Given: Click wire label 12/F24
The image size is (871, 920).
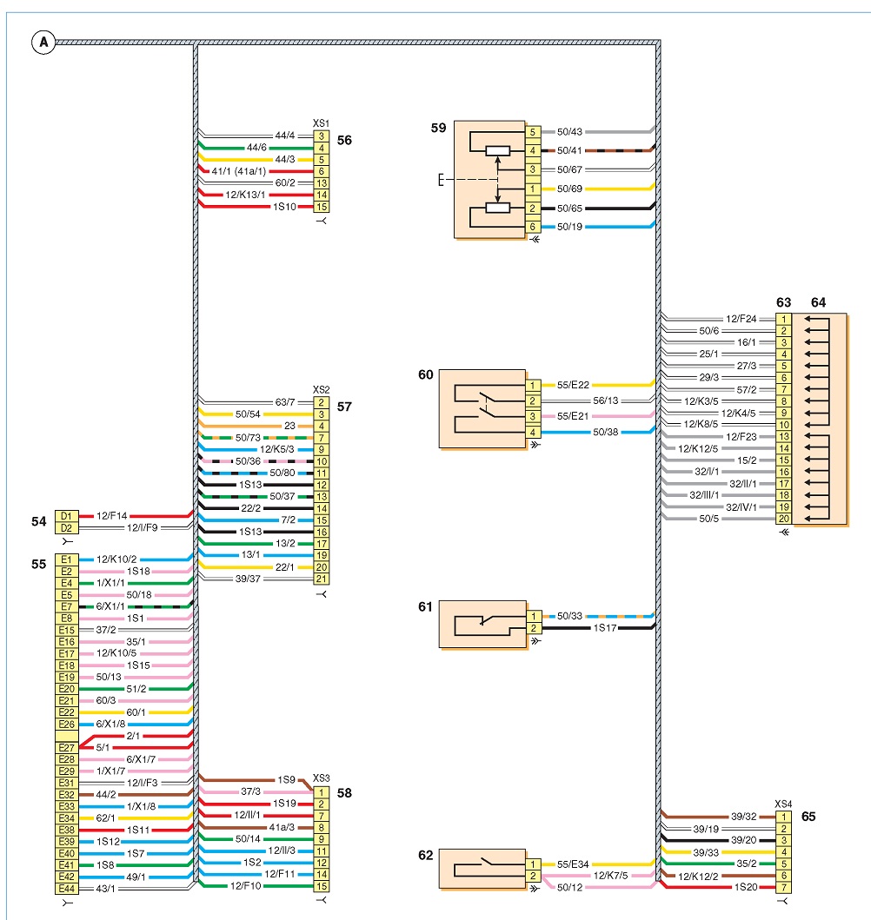Looking at the screenshot, I should 741,319.
